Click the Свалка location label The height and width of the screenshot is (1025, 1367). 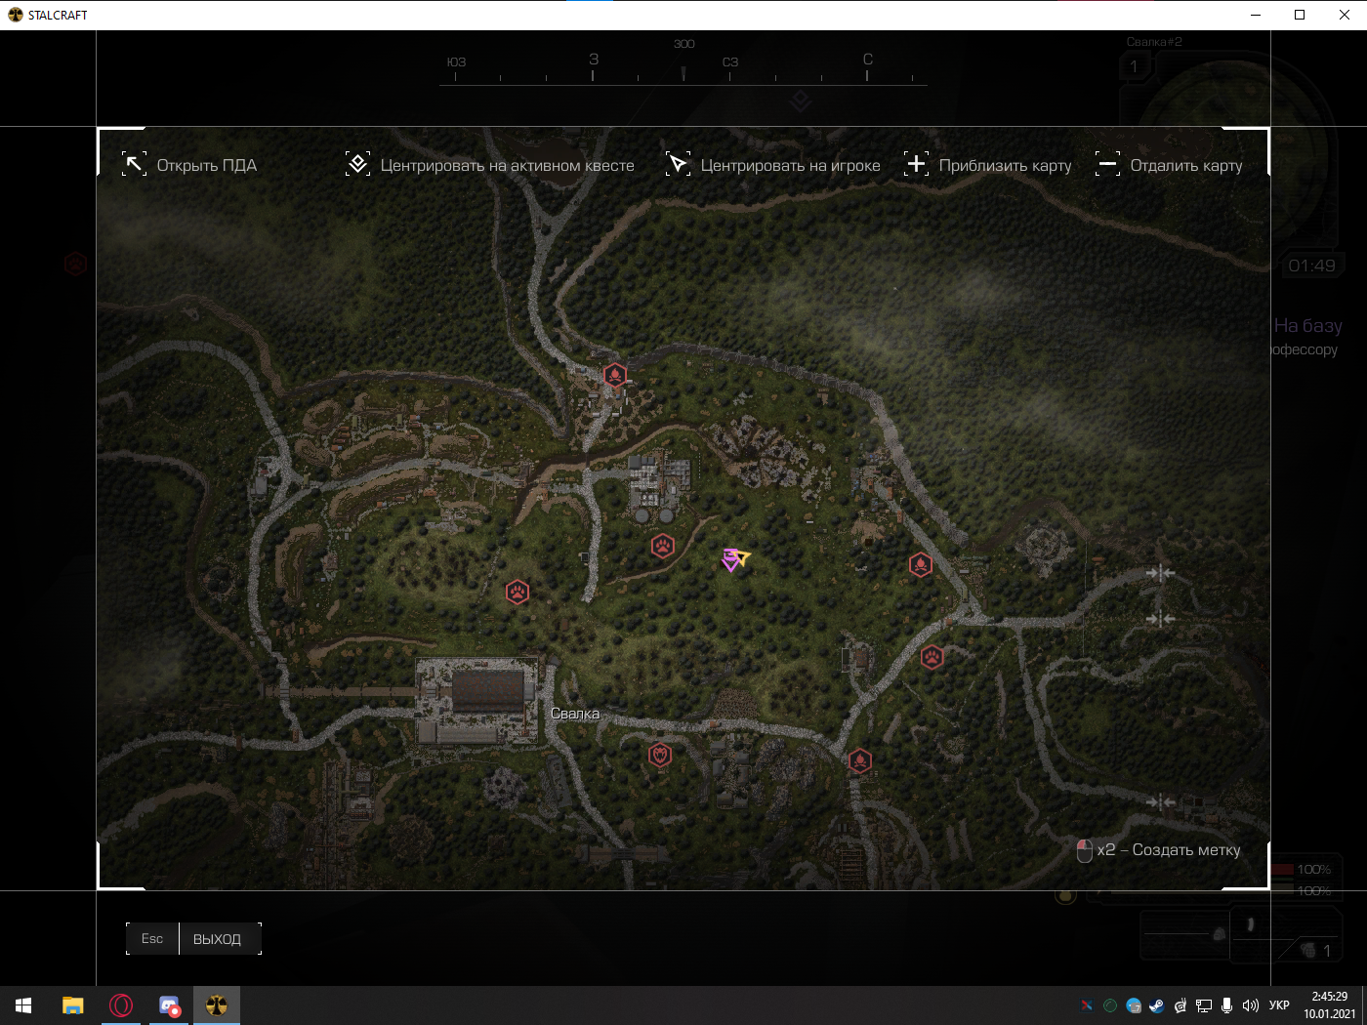pyautogui.click(x=575, y=714)
